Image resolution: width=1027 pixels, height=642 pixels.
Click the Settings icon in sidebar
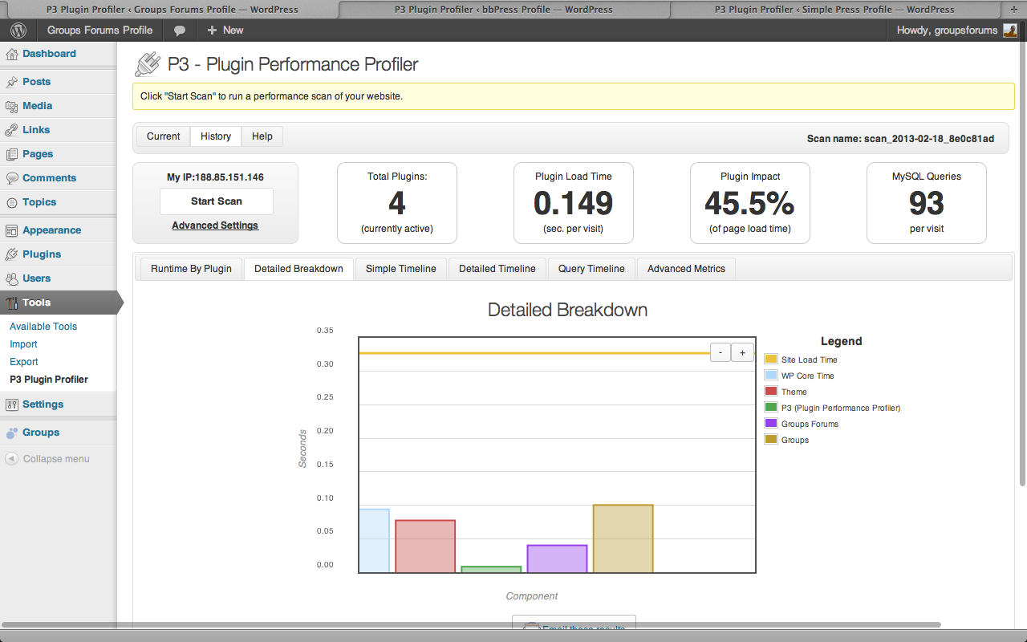pos(12,404)
